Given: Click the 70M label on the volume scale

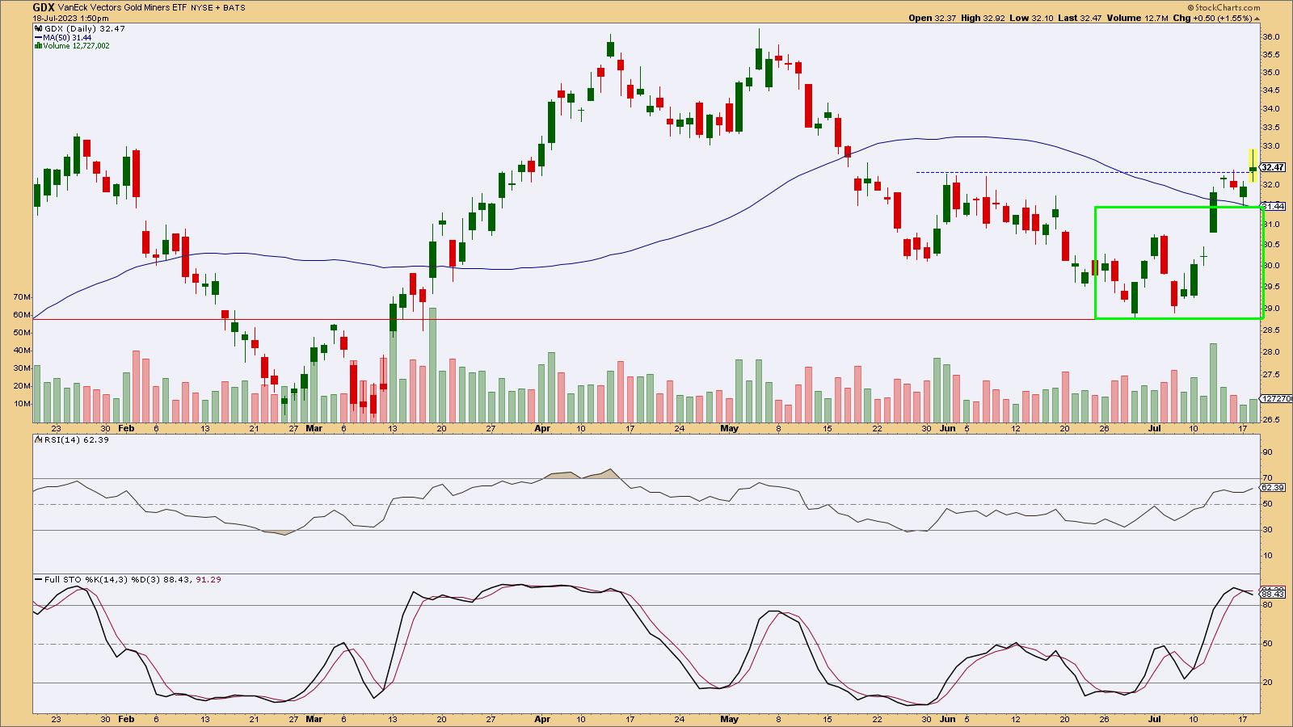Looking at the screenshot, I should pos(23,297).
